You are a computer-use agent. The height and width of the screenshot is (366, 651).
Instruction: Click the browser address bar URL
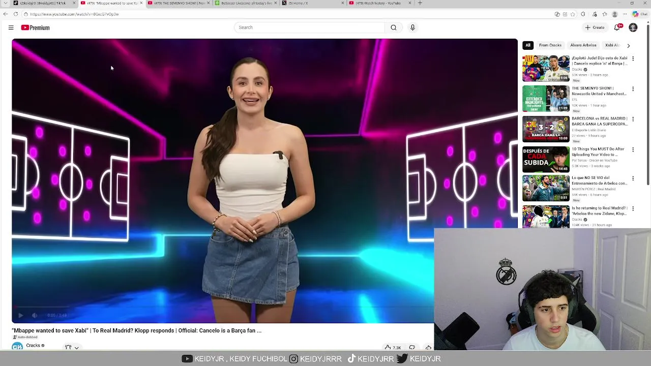coord(74,14)
